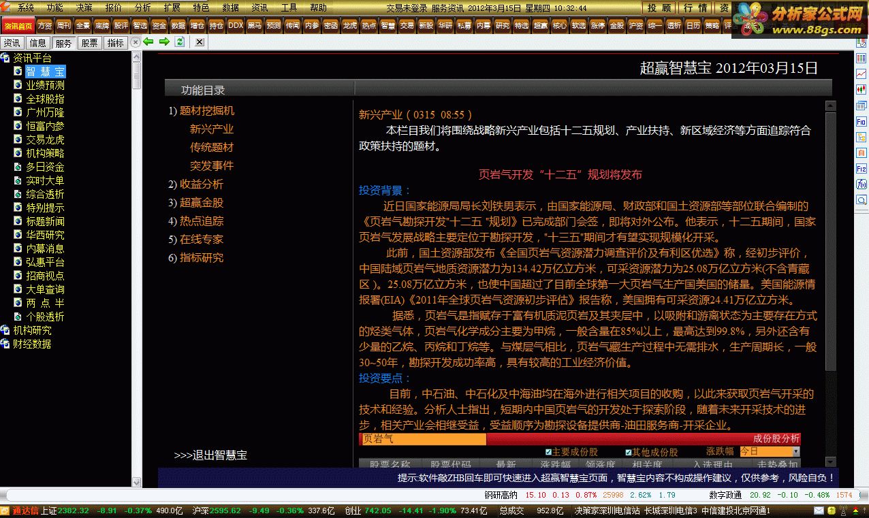Screen dimensions: 869x518
Task: Click 成份股分析 label on red bar
Action: pyautogui.click(x=776, y=439)
